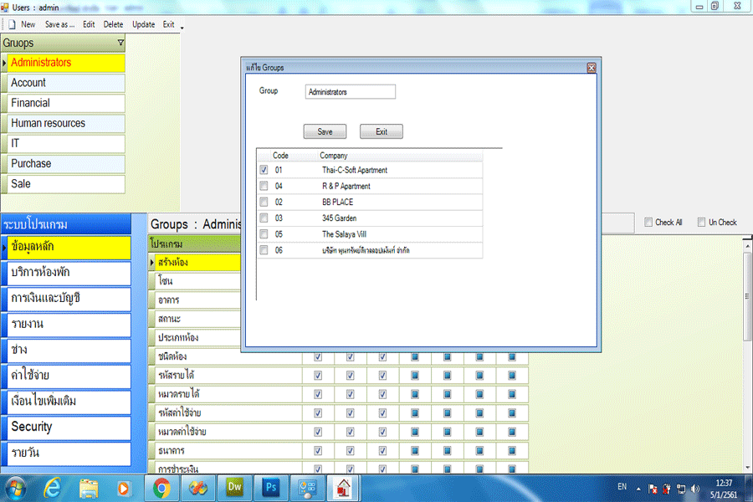Click the Update item in the toolbar
Viewport: 753px width, 502px height.
click(143, 24)
